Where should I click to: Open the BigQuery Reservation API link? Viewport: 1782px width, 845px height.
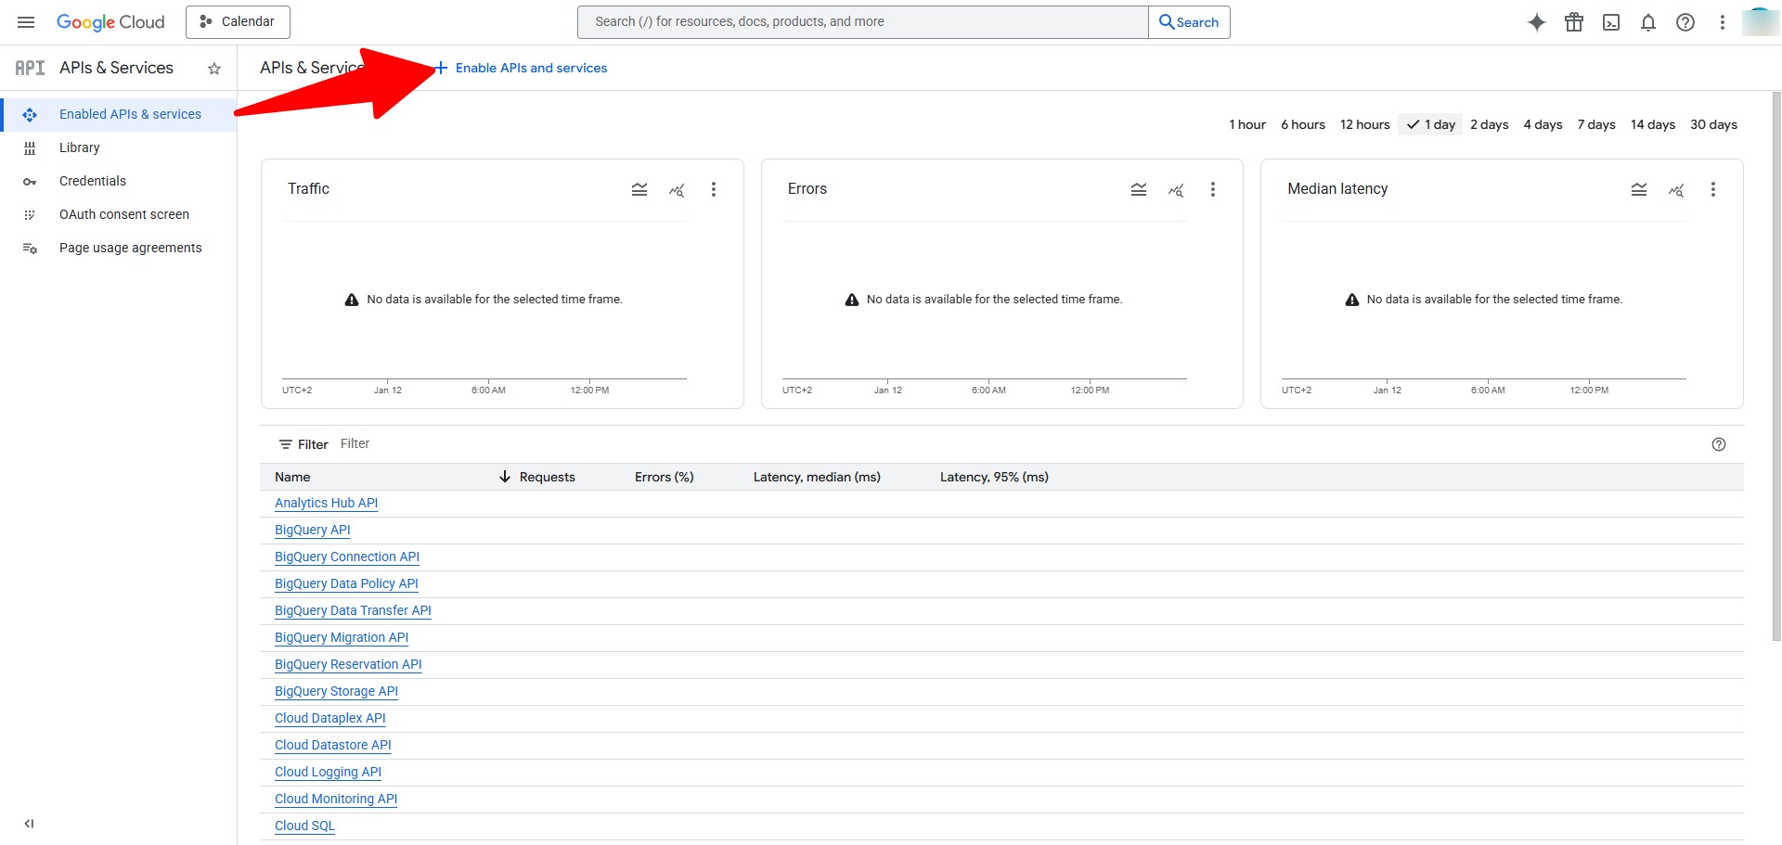pyautogui.click(x=348, y=664)
